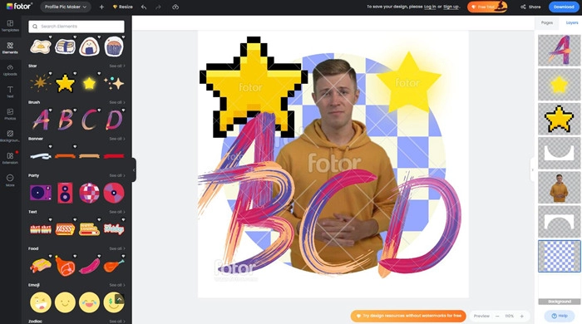Viewport: 582px width, 324px height.
Task: Add a new design with the plus icon
Action: coord(101,7)
